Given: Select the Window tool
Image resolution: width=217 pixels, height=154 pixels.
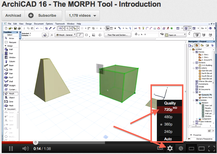Looking at the screenshot, I should (x=10, y=57).
